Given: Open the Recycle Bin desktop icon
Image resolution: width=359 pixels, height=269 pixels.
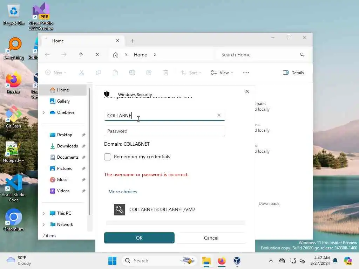Looking at the screenshot, I should [x=14, y=15].
